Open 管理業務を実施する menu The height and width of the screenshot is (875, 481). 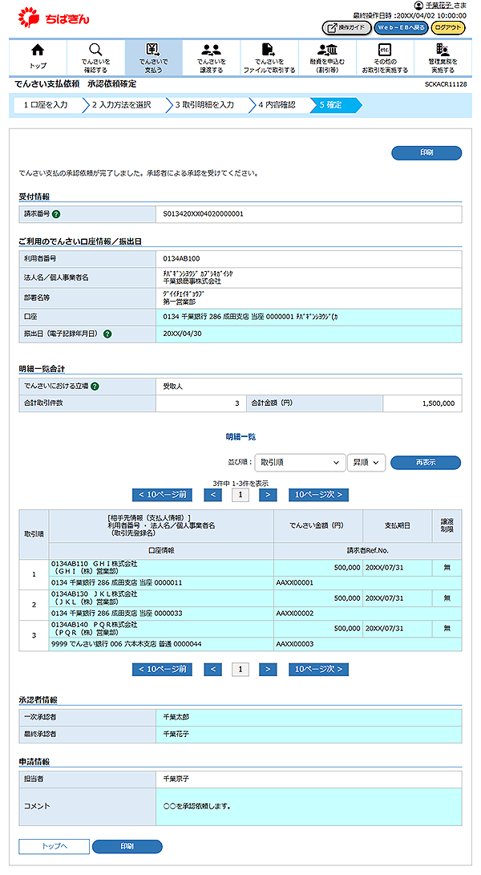443,58
